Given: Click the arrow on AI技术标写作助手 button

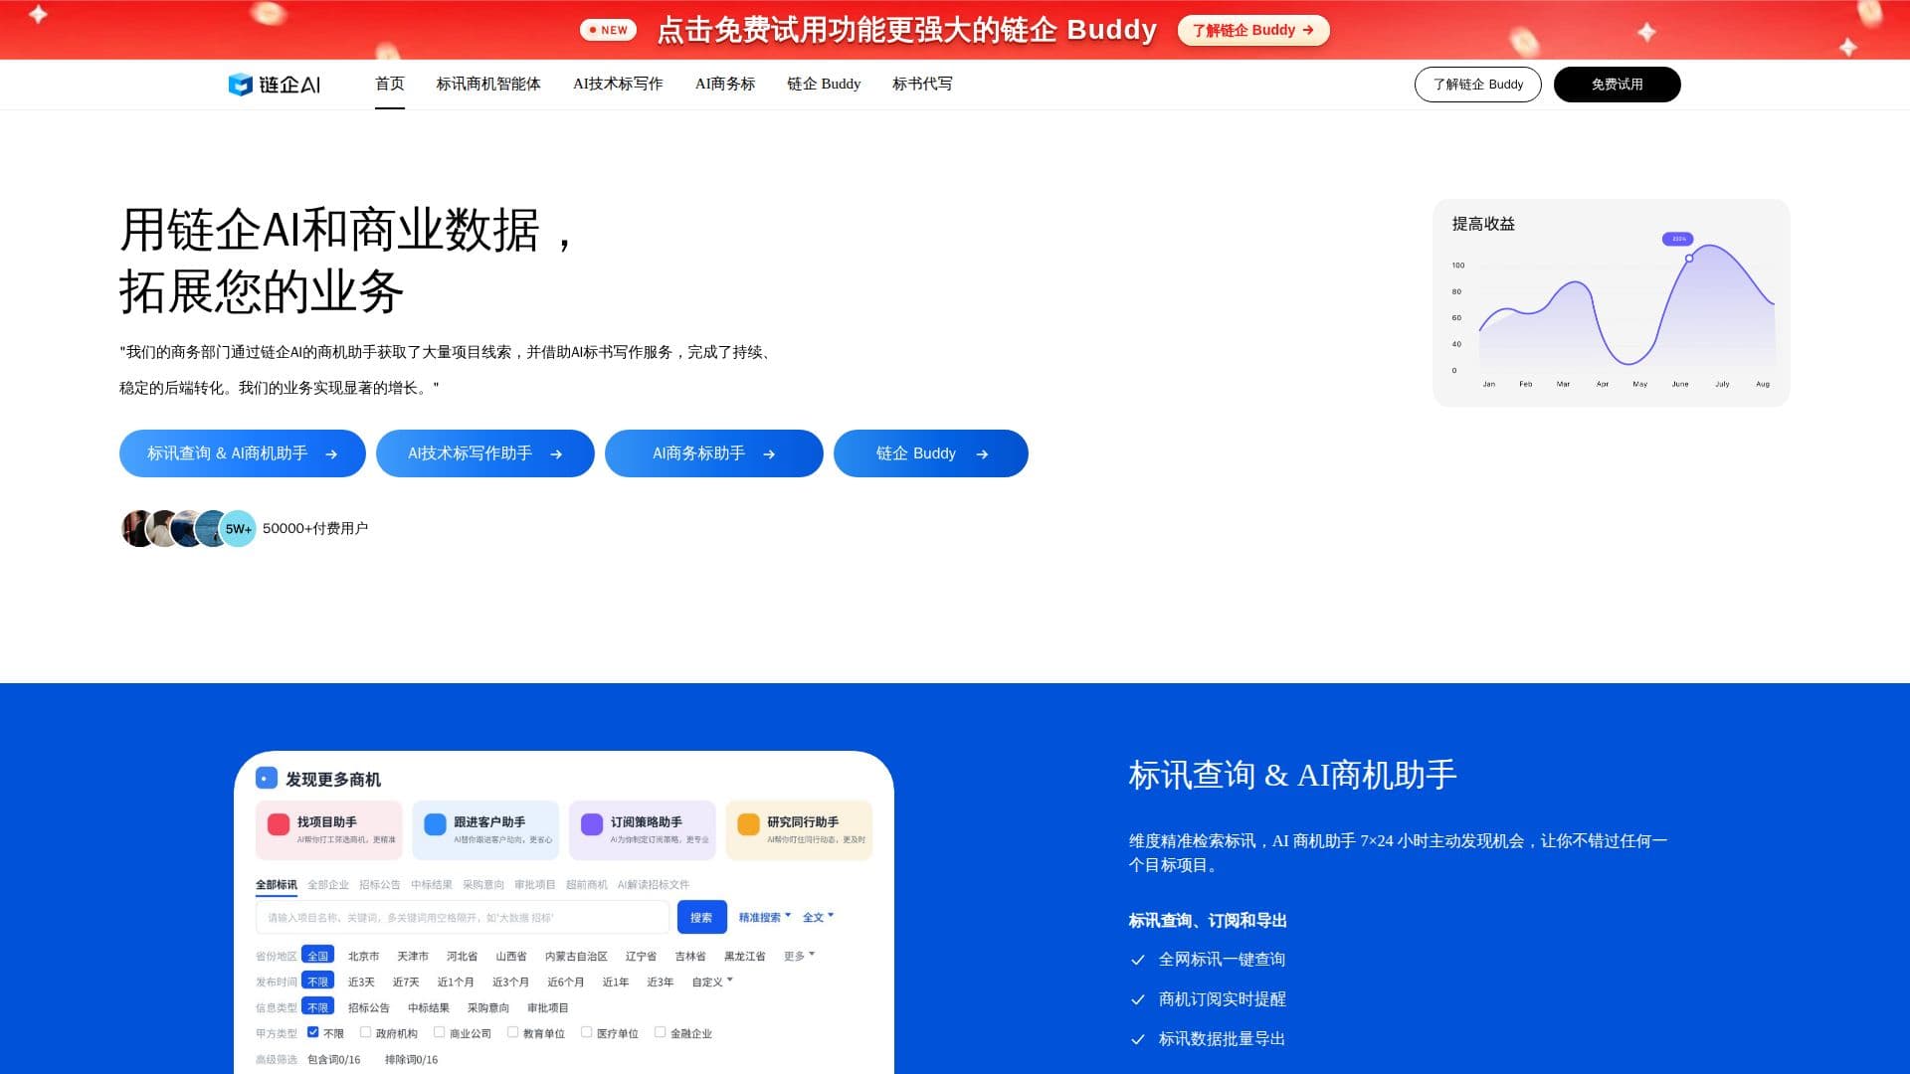Looking at the screenshot, I should click(556, 454).
